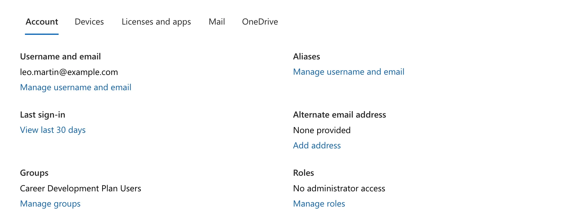The height and width of the screenshot is (219, 586).
Task: Select the leo.martin@example.com email text
Action: point(69,72)
